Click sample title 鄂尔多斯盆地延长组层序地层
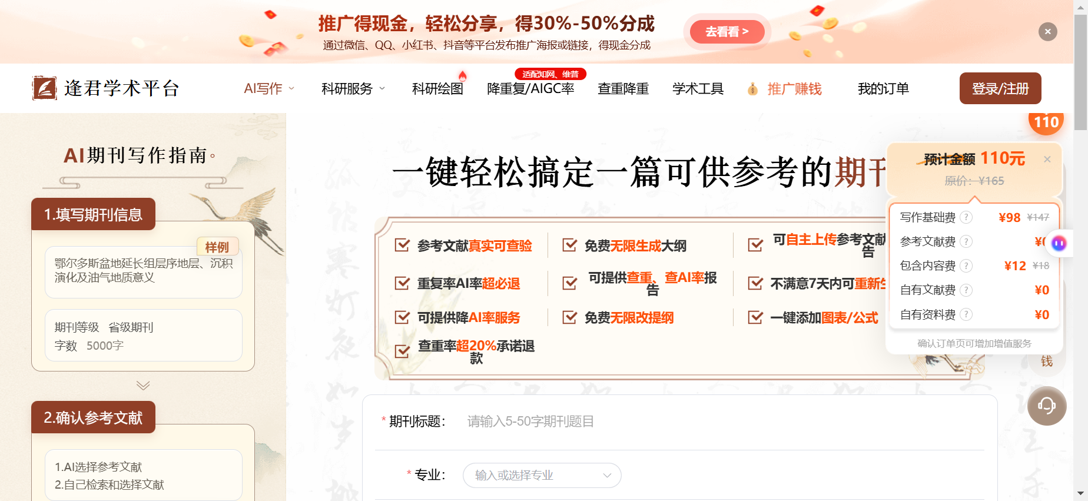Screen dimensions: 1088x501 point(144,270)
